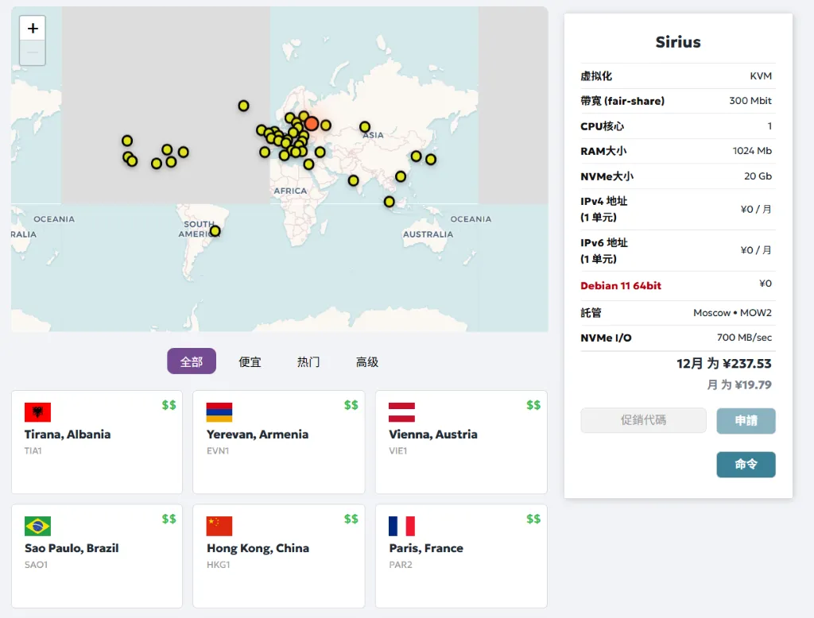Zoom in on the map
Viewport: 814px width, 618px height.
(33, 29)
